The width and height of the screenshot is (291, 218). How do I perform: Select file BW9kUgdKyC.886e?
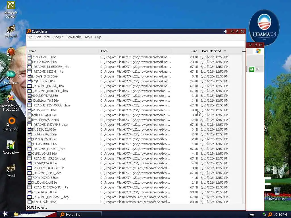click(45, 120)
